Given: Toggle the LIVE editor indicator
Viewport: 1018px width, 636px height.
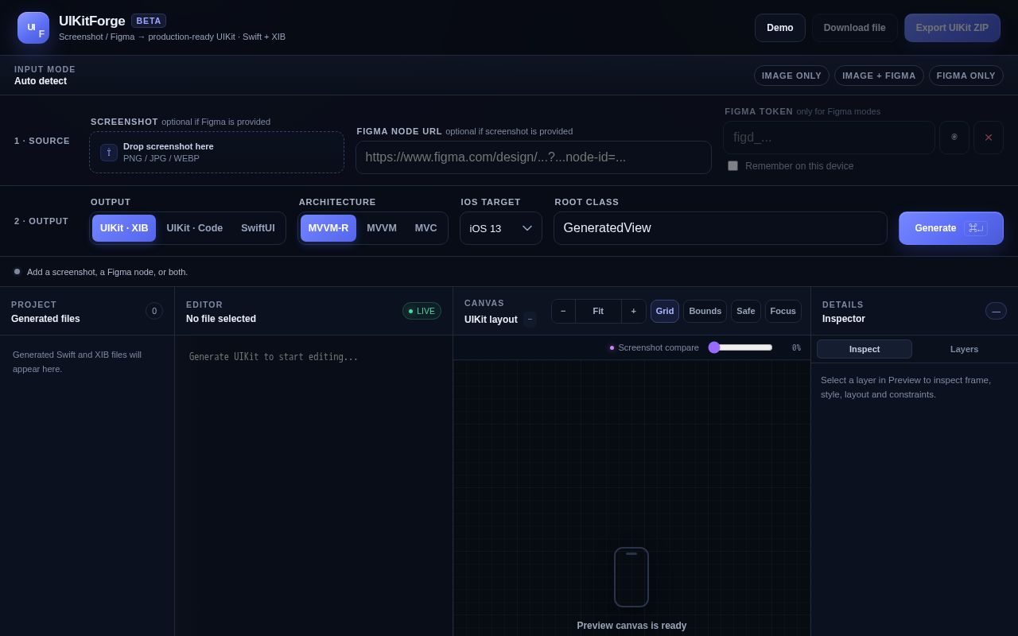Looking at the screenshot, I should click(422, 311).
